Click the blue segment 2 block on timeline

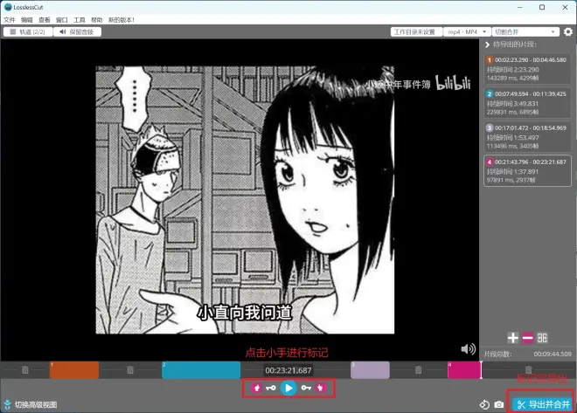[x=201, y=369]
